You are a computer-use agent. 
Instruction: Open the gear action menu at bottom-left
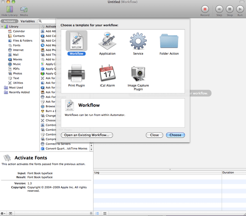[x=3, y=213]
